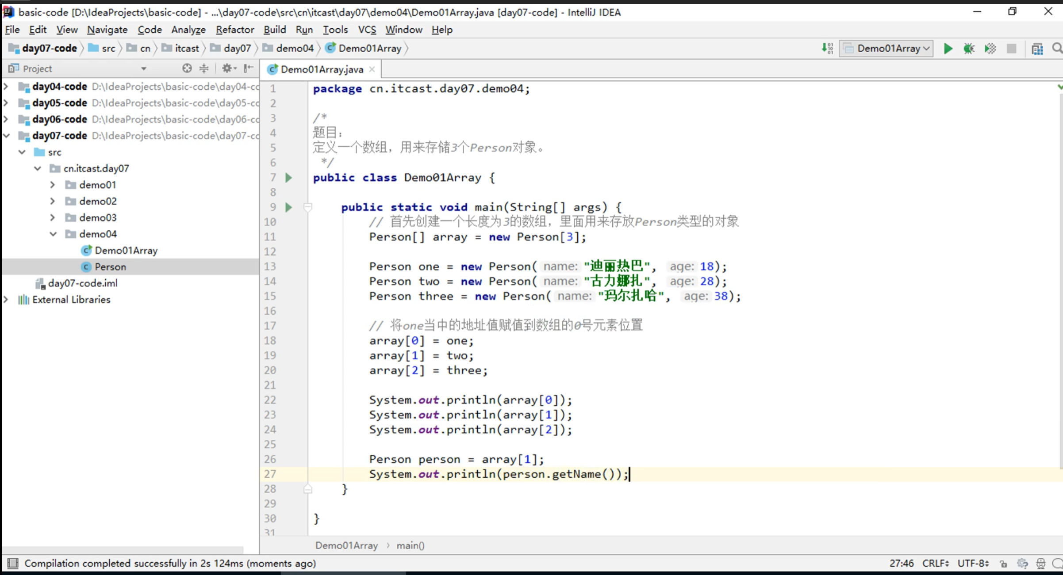The width and height of the screenshot is (1063, 575).
Task: Select the Person class in project tree
Action: [x=110, y=267]
